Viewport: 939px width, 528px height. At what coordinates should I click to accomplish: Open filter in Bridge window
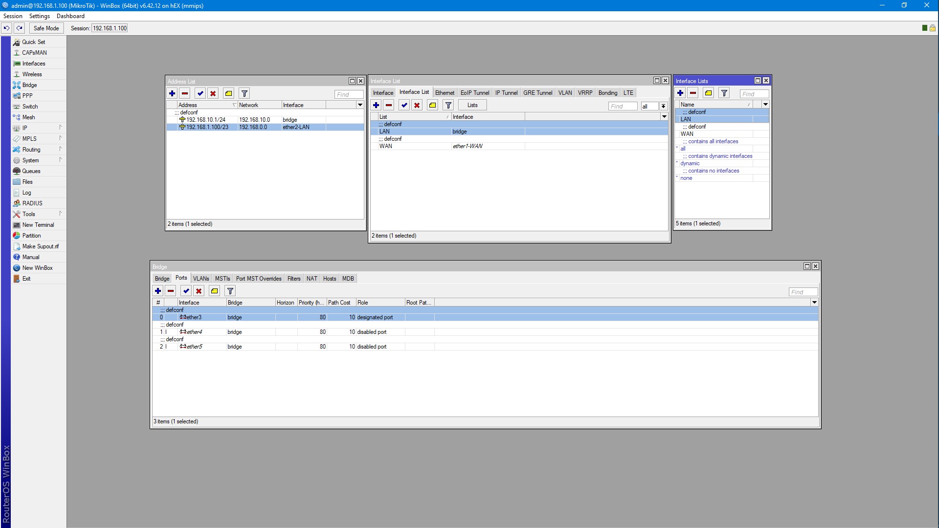[230, 291]
